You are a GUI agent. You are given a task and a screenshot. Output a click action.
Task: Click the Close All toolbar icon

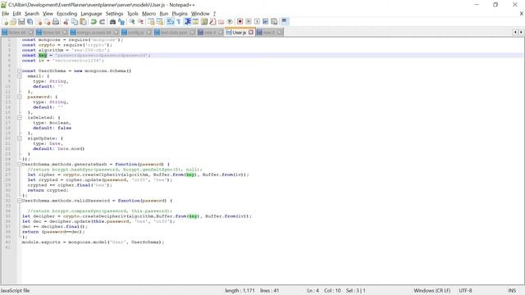[48, 22]
